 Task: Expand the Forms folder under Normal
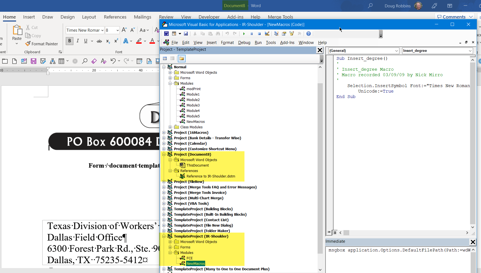(x=170, y=78)
